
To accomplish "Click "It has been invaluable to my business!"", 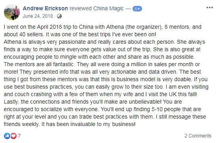I will click(89, 124).
